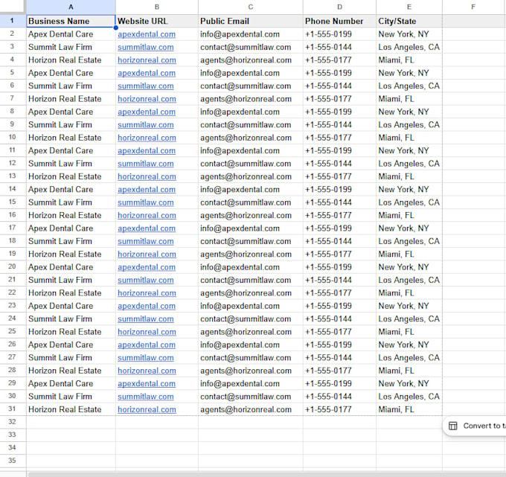
Task: Select Horizon Real Estate in row 4
Action: (71, 60)
